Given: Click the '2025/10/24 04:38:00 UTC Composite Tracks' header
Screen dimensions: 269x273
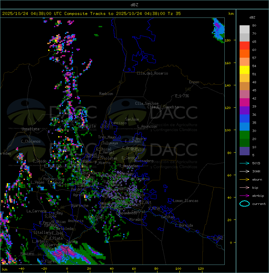Looking at the screenshot, I should pos(54,14).
